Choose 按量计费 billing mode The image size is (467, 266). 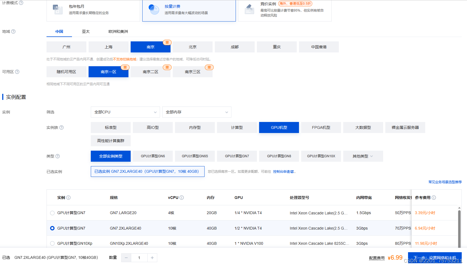pyautogui.click(x=189, y=11)
